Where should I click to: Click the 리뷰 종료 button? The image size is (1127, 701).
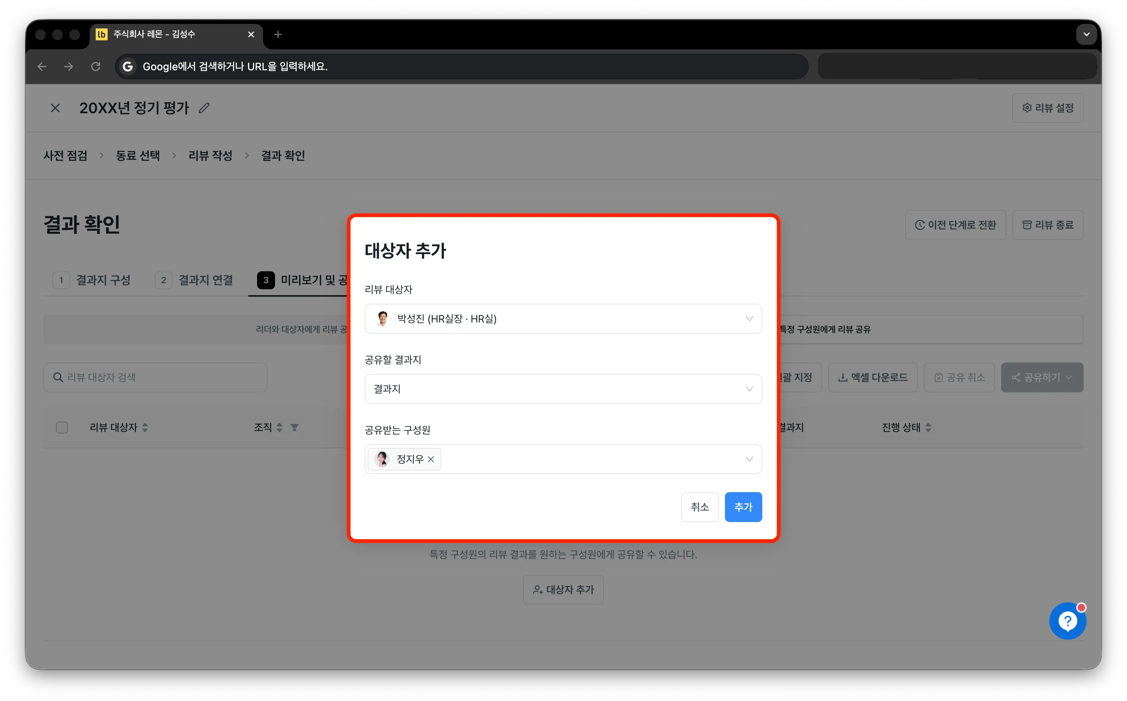[x=1047, y=225]
